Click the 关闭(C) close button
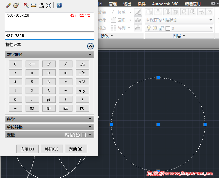This screenshot has height=178, width=219. (52, 149)
